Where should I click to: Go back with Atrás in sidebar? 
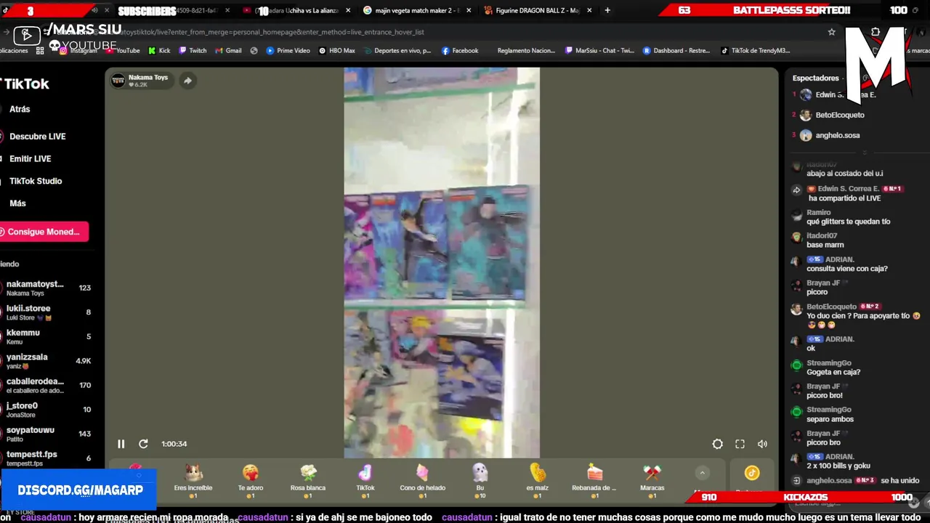pyautogui.click(x=20, y=109)
